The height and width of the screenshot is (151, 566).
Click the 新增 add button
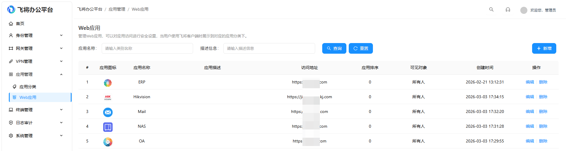[x=544, y=48]
